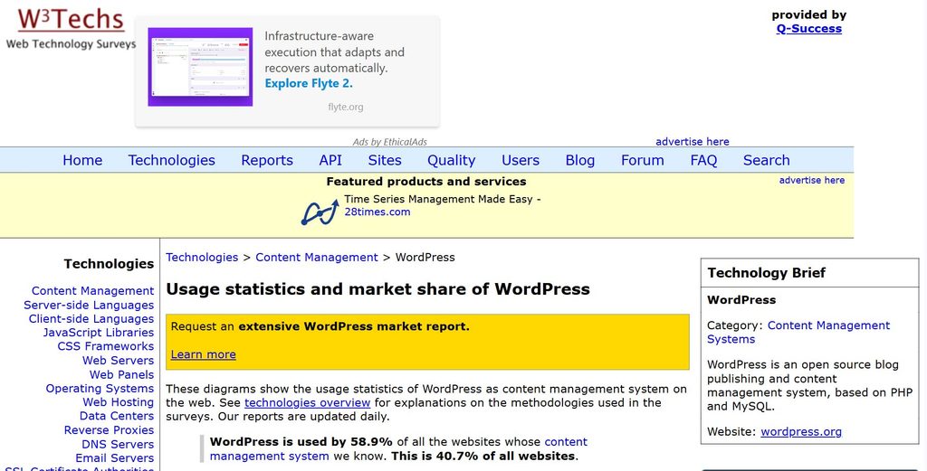
Task: Click advertise here above the navigation bar
Action: (x=693, y=142)
